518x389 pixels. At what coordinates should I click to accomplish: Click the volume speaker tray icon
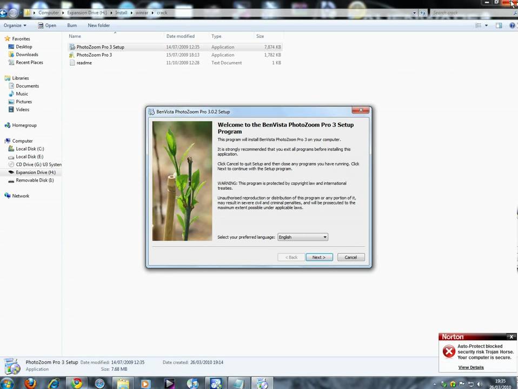tap(480, 384)
